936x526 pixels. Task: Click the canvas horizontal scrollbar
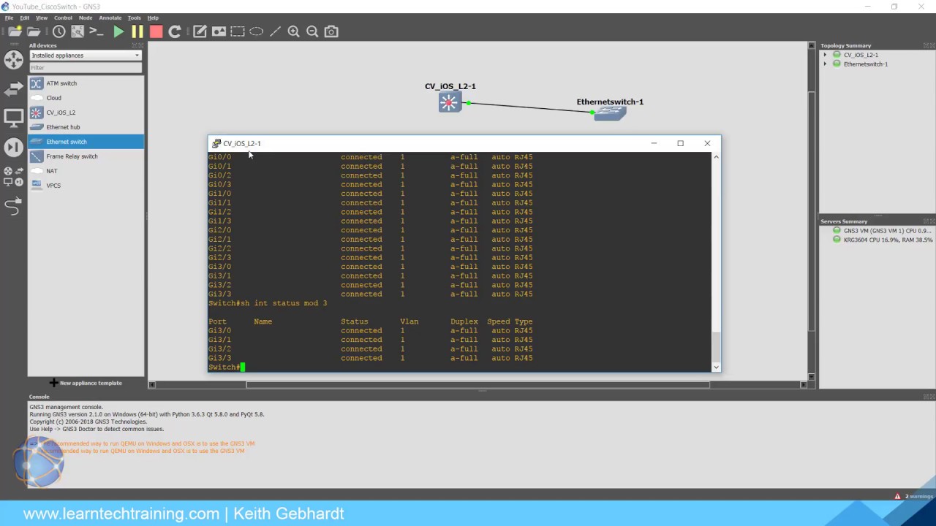click(x=479, y=384)
